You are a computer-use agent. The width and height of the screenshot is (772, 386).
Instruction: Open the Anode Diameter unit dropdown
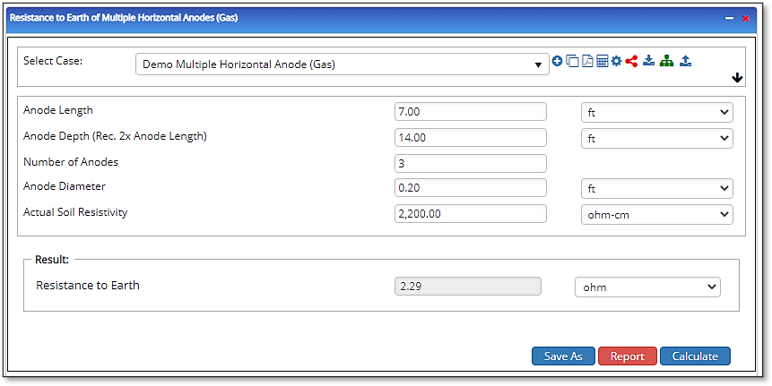[656, 189]
